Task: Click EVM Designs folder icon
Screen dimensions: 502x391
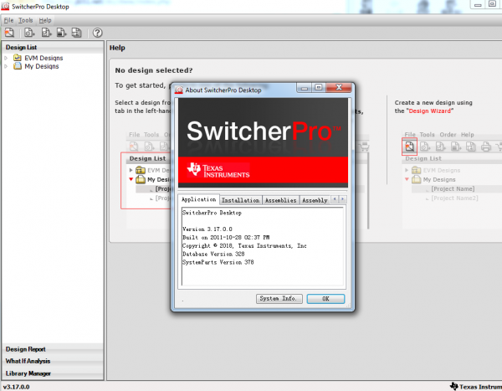Action: [18, 58]
